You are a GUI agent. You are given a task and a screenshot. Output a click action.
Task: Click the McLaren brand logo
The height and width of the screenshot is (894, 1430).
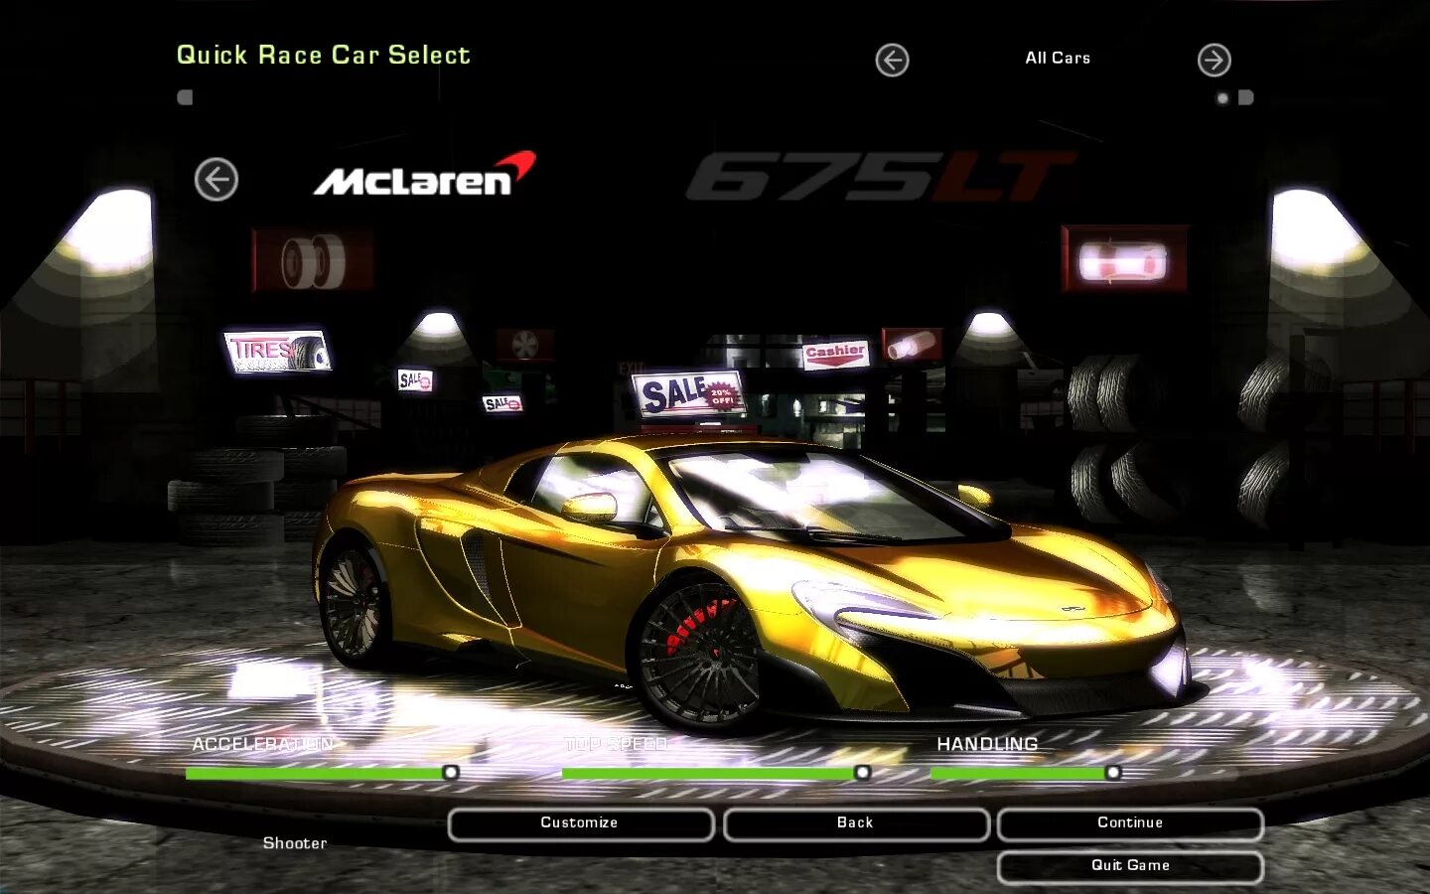pos(425,175)
